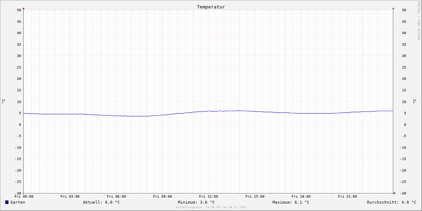Click the red arrowhead ending the time axis
This screenshot has height=211, width=422.
(395, 193)
